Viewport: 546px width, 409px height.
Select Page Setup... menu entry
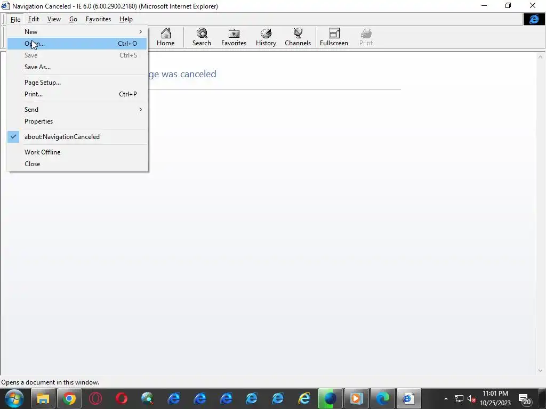coord(77,83)
